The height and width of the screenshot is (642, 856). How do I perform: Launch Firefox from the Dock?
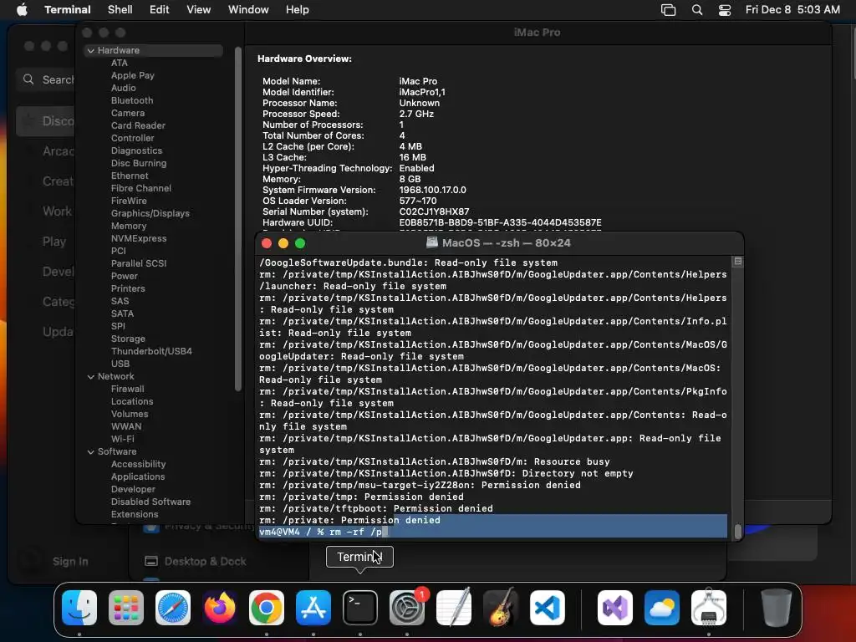[x=220, y=608]
